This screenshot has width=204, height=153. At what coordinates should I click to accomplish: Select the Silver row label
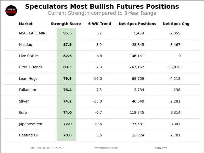click(x=24, y=101)
